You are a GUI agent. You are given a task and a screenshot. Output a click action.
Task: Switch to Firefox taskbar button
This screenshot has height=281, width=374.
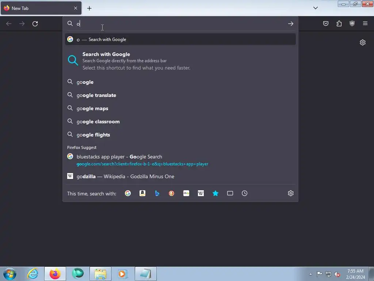click(x=55, y=274)
